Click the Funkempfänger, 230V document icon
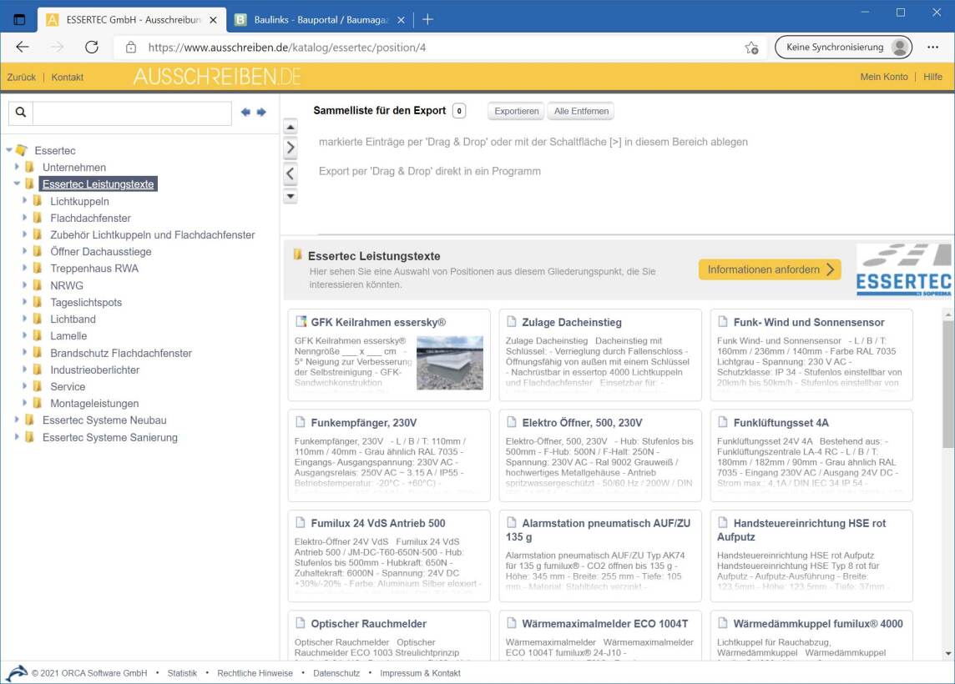 [301, 422]
